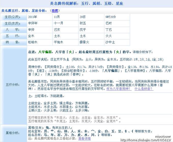Image resolution: width=173 pixels, height=142 pixels.
Task: Click the 起名宜有 line
Action: click(90, 131)
